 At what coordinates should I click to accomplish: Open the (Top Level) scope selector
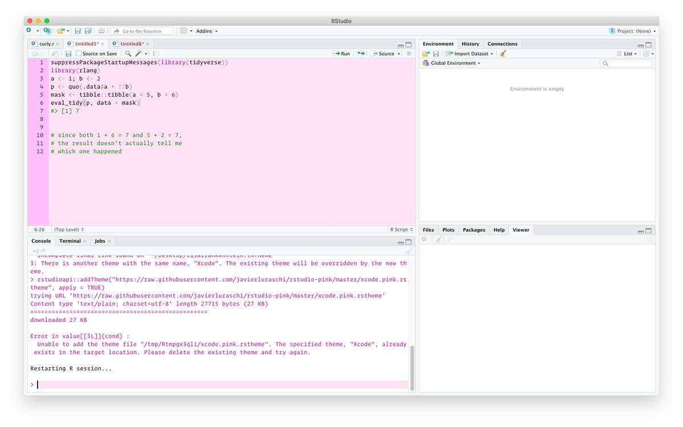tap(68, 230)
